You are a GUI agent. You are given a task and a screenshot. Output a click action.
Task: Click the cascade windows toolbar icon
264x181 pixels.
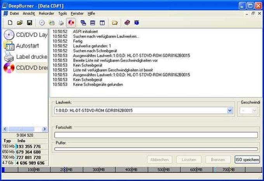83,22
